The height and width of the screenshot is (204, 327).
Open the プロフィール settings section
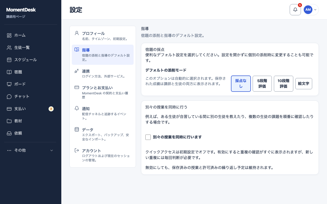pos(103,36)
